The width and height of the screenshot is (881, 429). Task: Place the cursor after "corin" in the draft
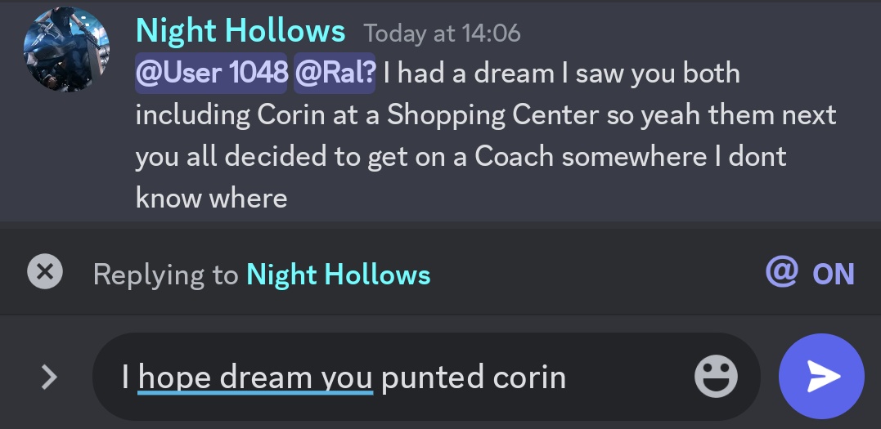(566, 378)
